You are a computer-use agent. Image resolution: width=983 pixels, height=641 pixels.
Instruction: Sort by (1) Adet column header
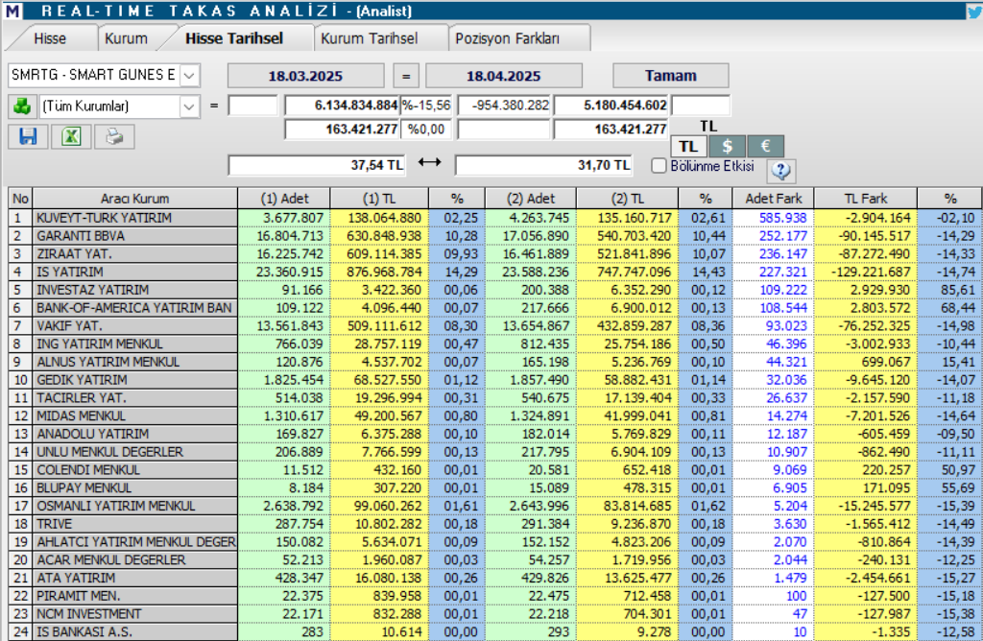(x=284, y=199)
